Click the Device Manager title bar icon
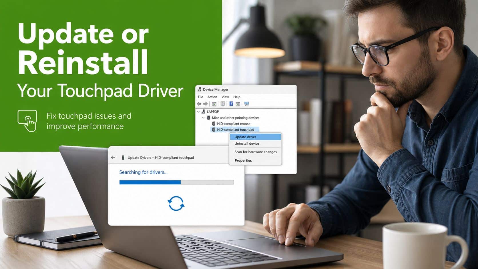The height and width of the screenshot is (269, 478). [199, 89]
